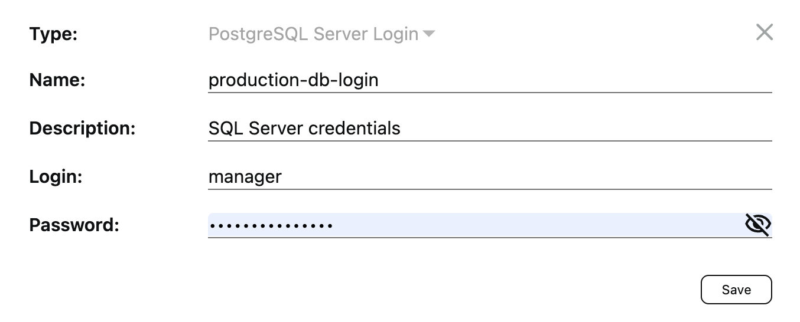800x322 pixels.
Task: Click the Password label
Action: tap(74, 225)
